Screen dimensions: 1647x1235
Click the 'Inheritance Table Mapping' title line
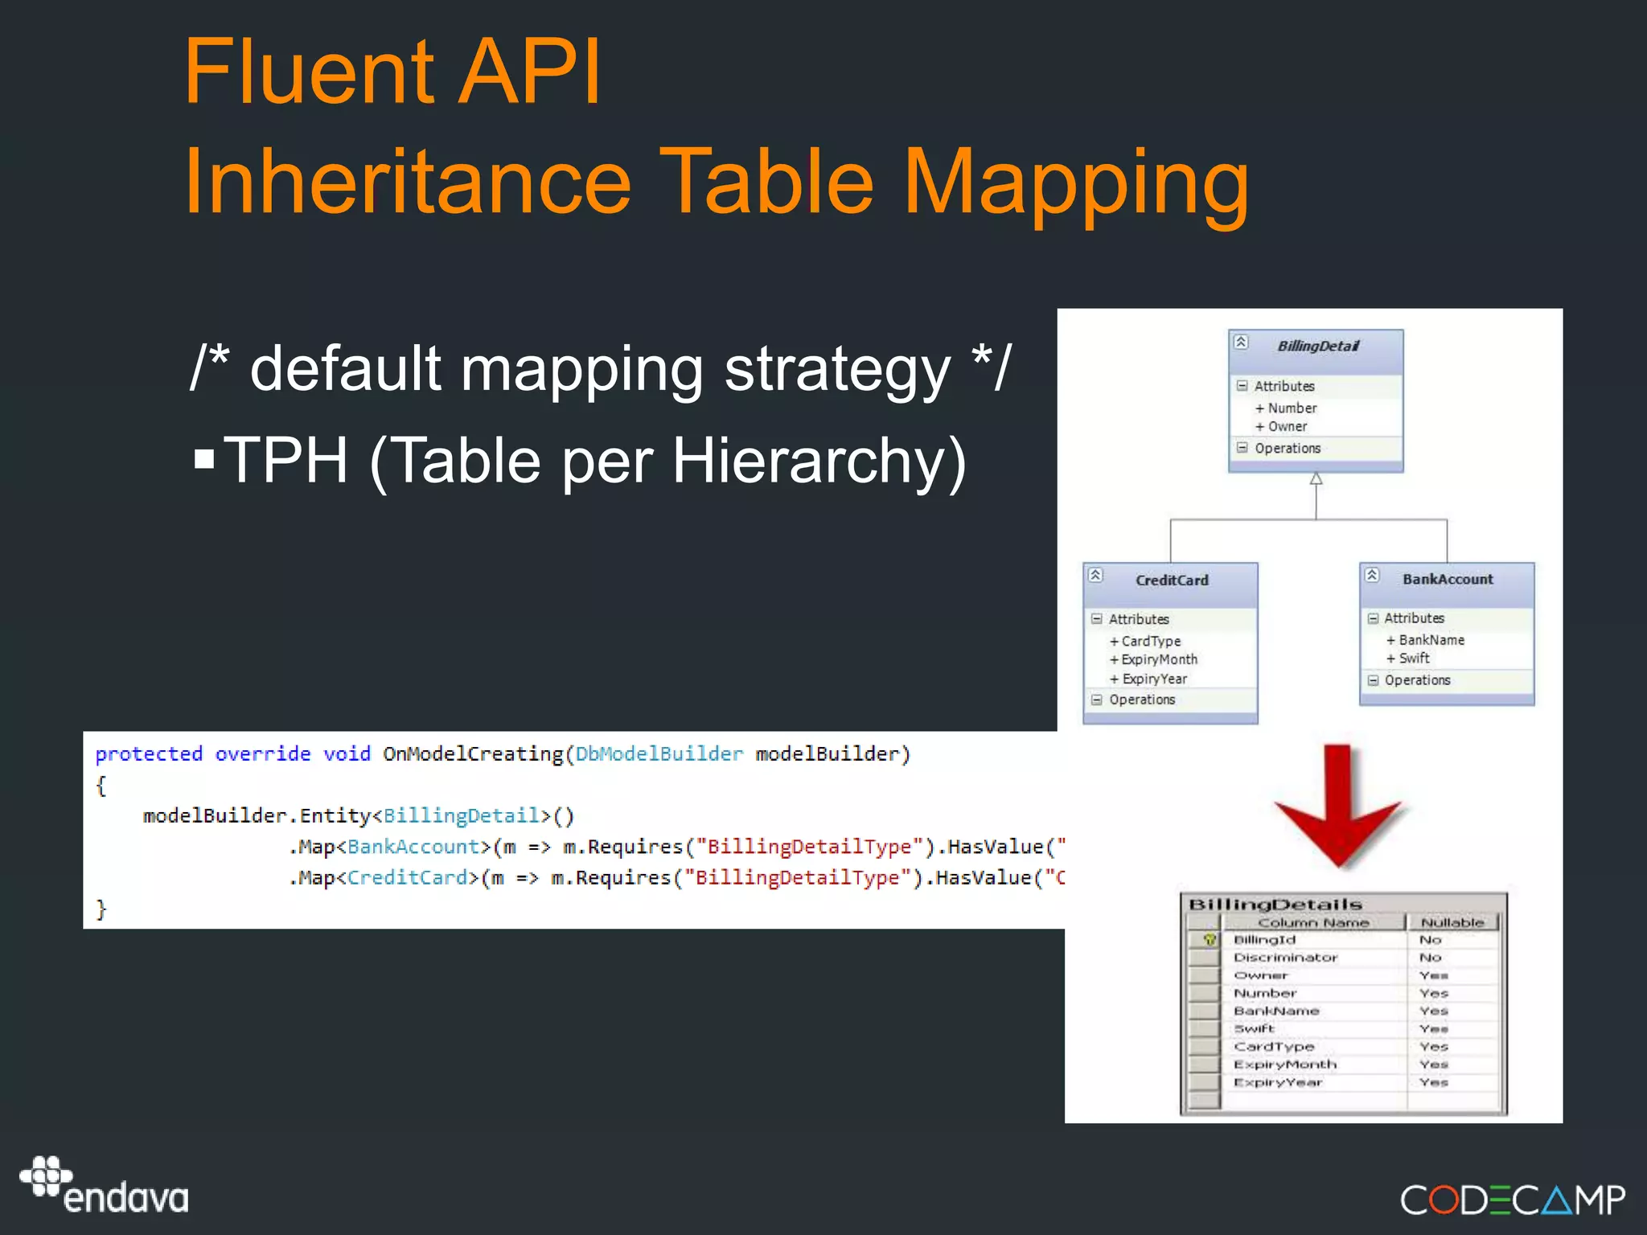(x=717, y=183)
